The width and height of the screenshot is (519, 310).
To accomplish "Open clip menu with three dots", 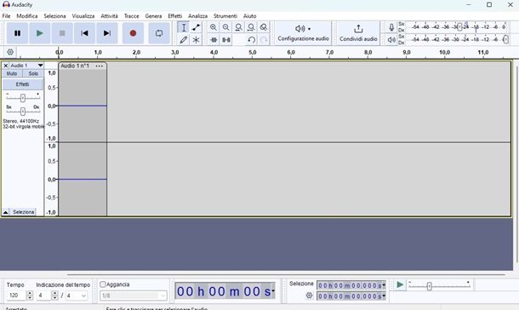I will point(99,66).
